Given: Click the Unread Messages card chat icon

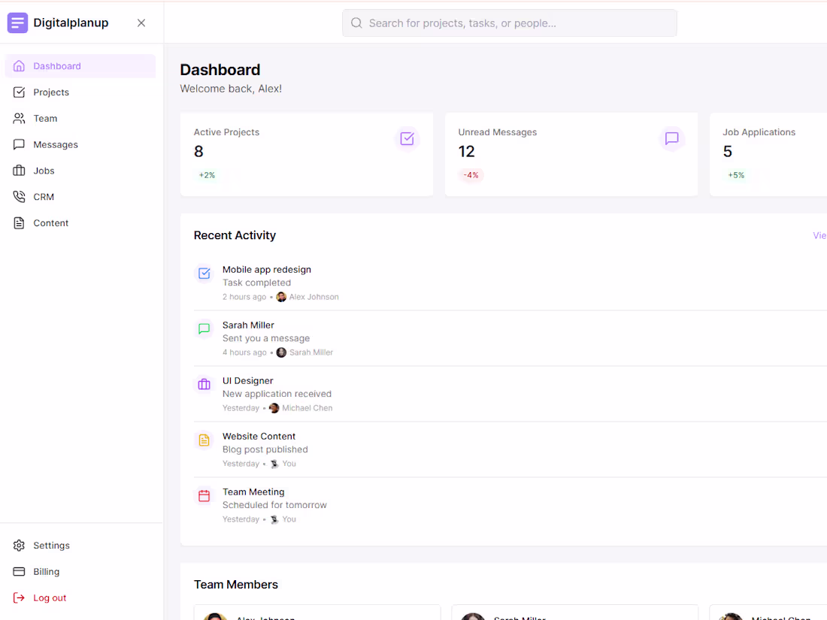Looking at the screenshot, I should [672, 139].
